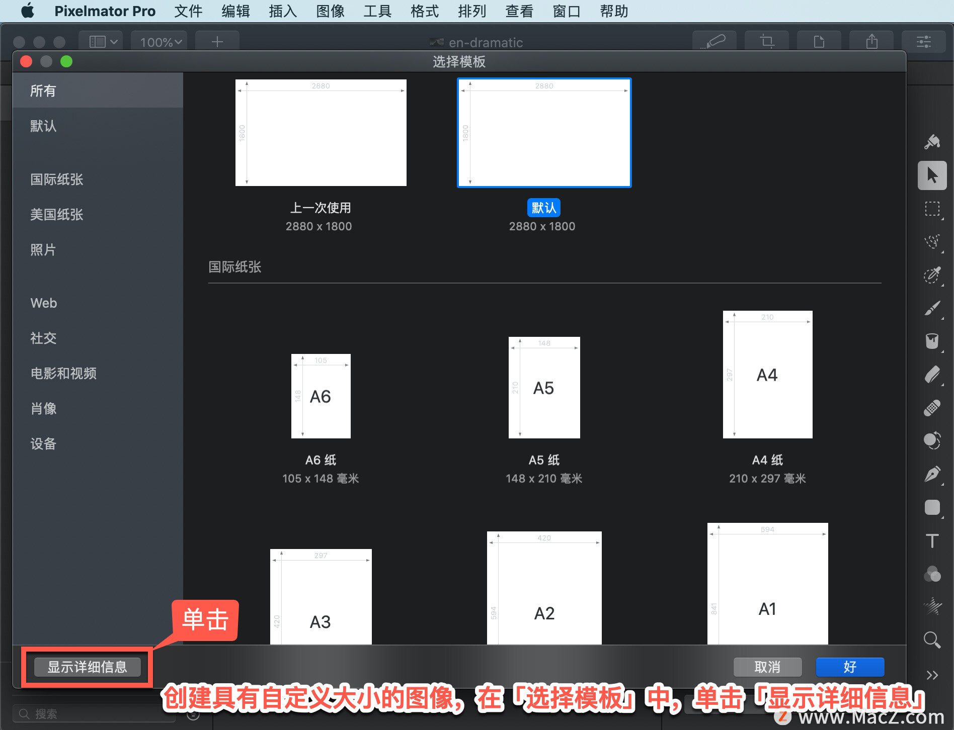Image resolution: width=954 pixels, height=730 pixels.
Task: Select the Repair bandage tool
Action: [x=932, y=408]
